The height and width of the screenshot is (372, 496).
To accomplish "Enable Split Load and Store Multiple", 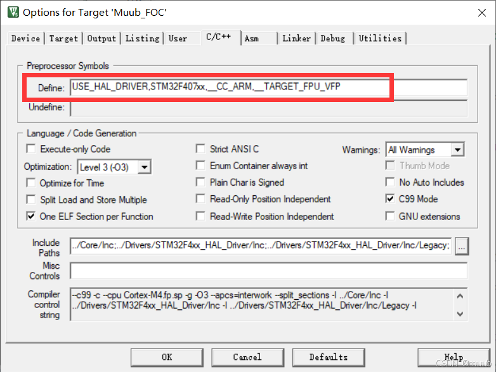I will pos(31,200).
